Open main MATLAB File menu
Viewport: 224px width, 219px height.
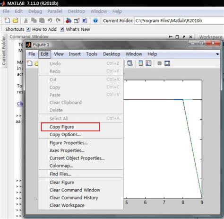[x=6, y=11]
